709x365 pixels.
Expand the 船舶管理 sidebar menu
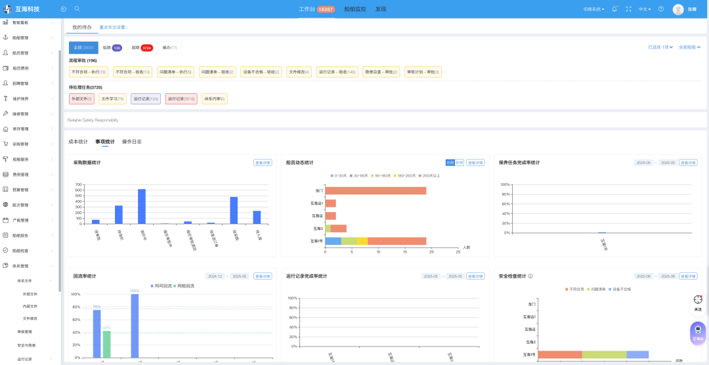tap(30, 38)
